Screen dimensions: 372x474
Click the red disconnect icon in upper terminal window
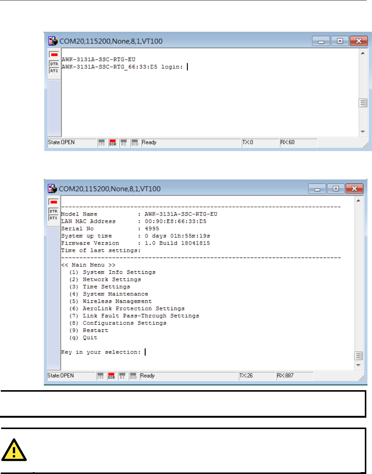click(54, 55)
